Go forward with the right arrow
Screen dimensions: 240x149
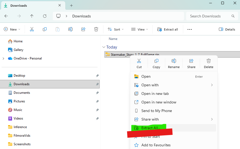pyautogui.click(x=19, y=16)
